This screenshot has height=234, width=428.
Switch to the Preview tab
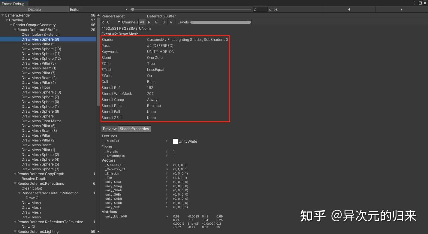point(109,129)
